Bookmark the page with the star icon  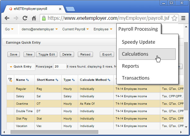174,18
